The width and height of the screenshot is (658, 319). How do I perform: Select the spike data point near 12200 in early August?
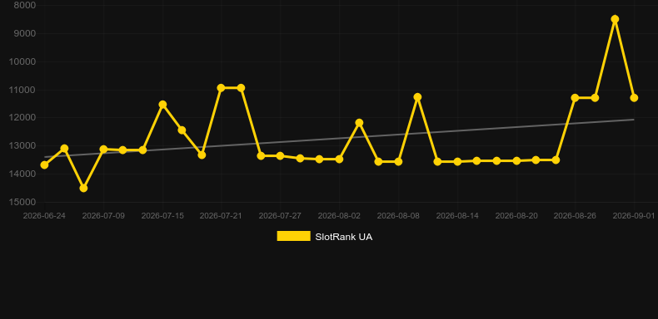pos(359,123)
